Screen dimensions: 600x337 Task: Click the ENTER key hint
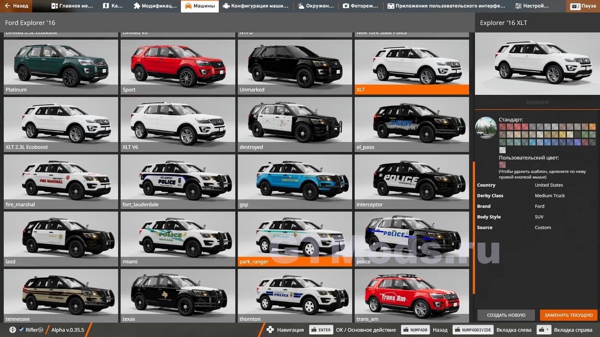[321, 330]
